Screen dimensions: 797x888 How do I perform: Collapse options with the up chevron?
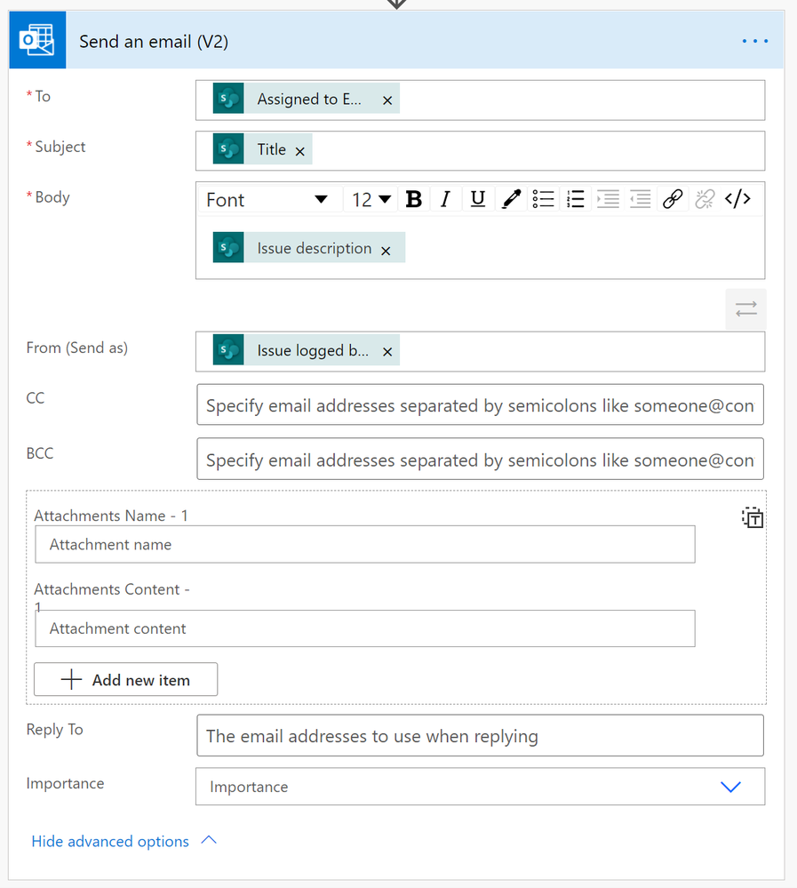pyautogui.click(x=209, y=840)
